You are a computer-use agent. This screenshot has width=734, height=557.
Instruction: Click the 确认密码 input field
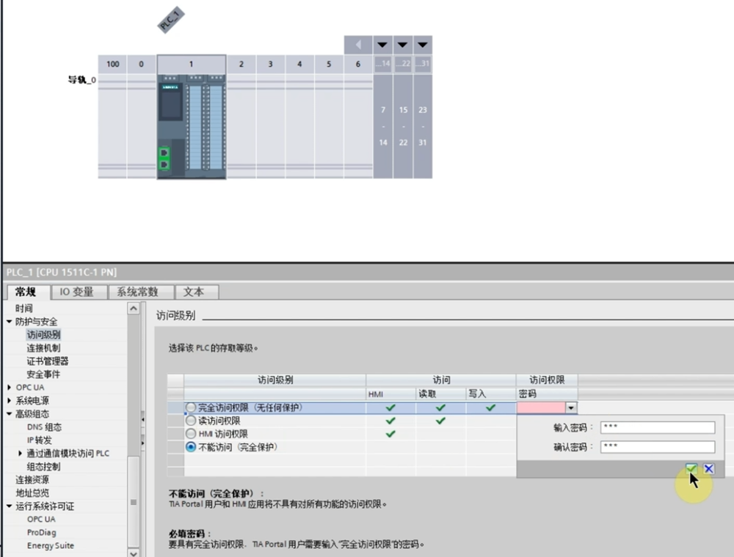point(657,447)
